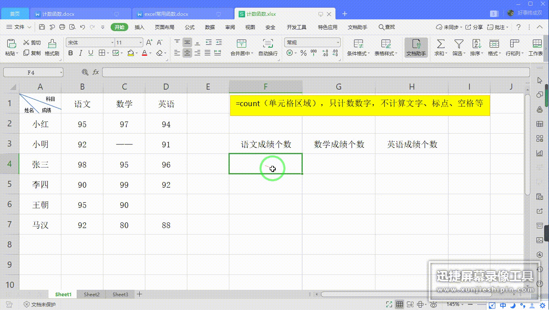Viewport: 549px width, 310px height.
Task: Open the 数据 ribbon tab
Action: click(x=210, y=27)
